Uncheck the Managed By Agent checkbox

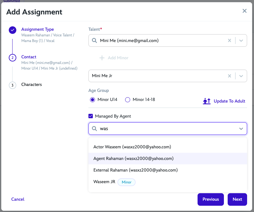click(91, 116)
